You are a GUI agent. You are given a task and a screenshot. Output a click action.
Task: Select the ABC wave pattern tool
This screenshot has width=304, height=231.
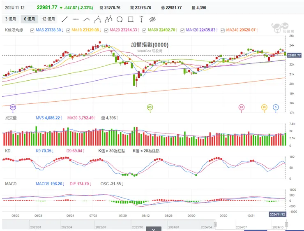[108, 19]
